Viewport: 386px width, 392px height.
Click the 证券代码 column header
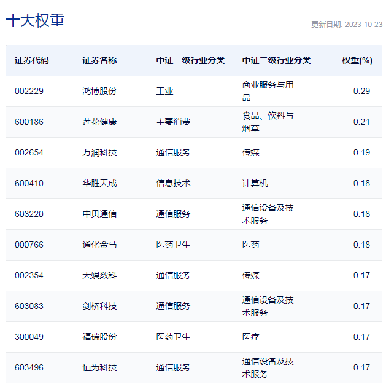32,60
